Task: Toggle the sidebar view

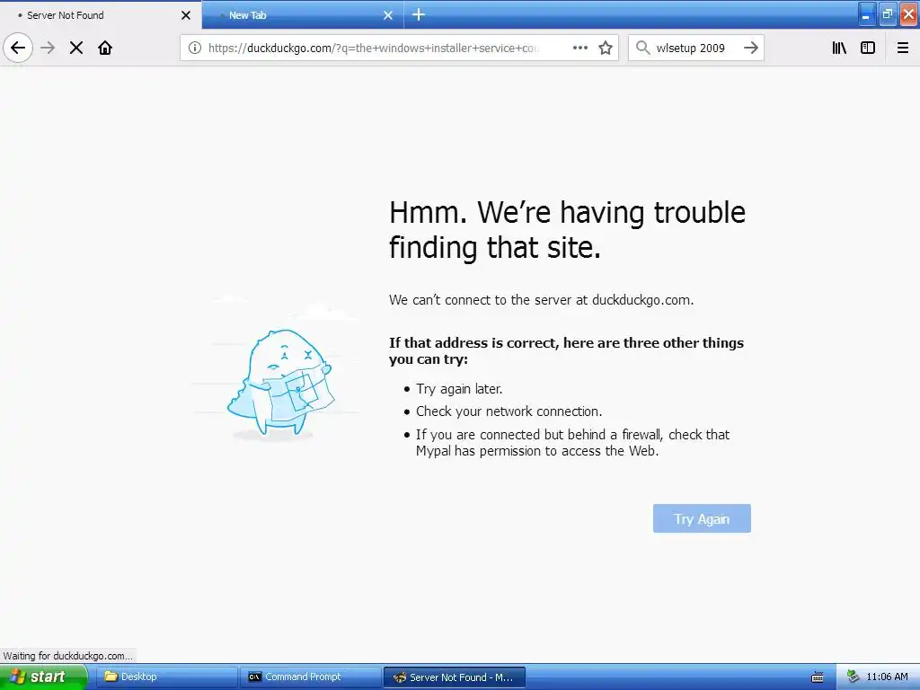Action: [868, 48]
